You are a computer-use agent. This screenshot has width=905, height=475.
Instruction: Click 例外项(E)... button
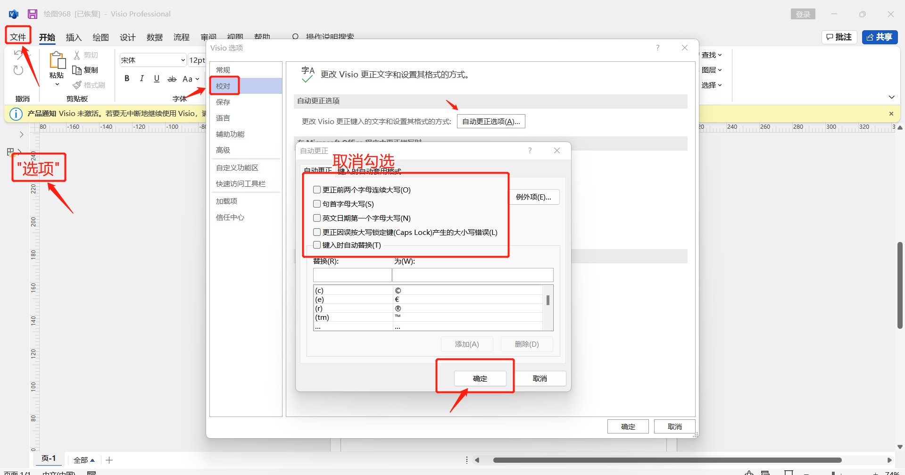click(x=533, y=197)
